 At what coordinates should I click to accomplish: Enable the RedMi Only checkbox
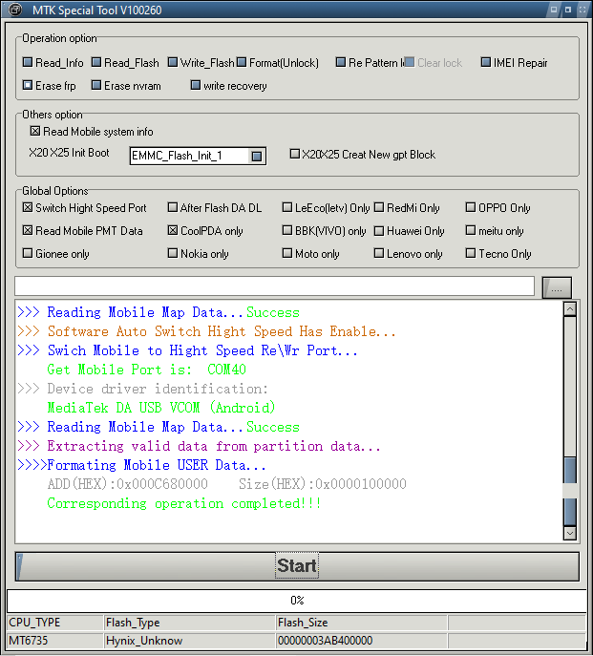pos(379,207)
